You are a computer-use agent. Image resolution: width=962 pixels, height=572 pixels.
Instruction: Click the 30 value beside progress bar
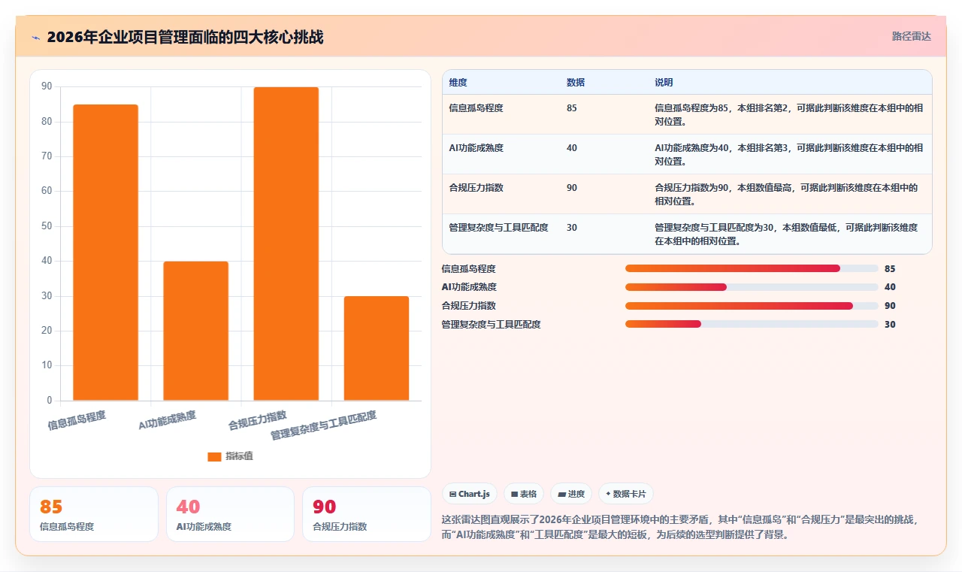click(890, 325)
